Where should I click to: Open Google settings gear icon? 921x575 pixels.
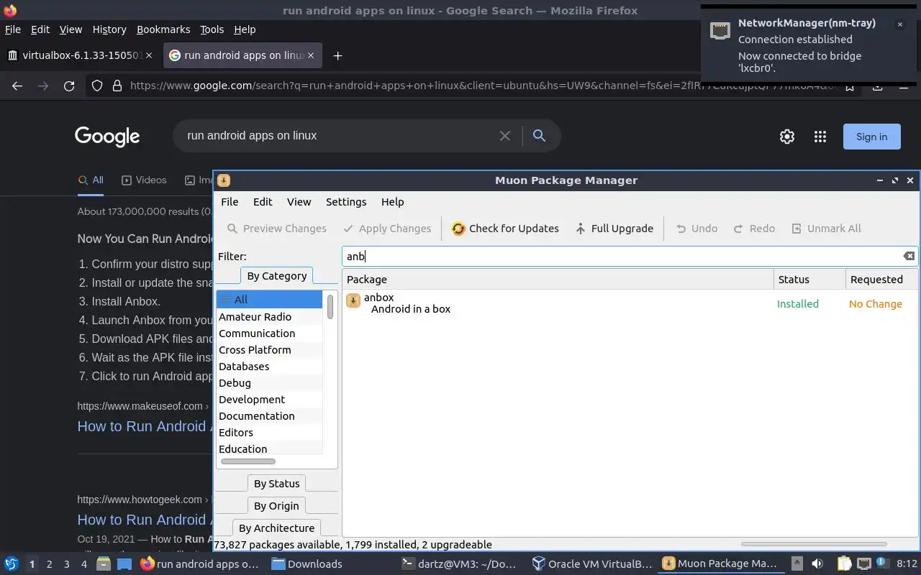(x=787, y=137)
